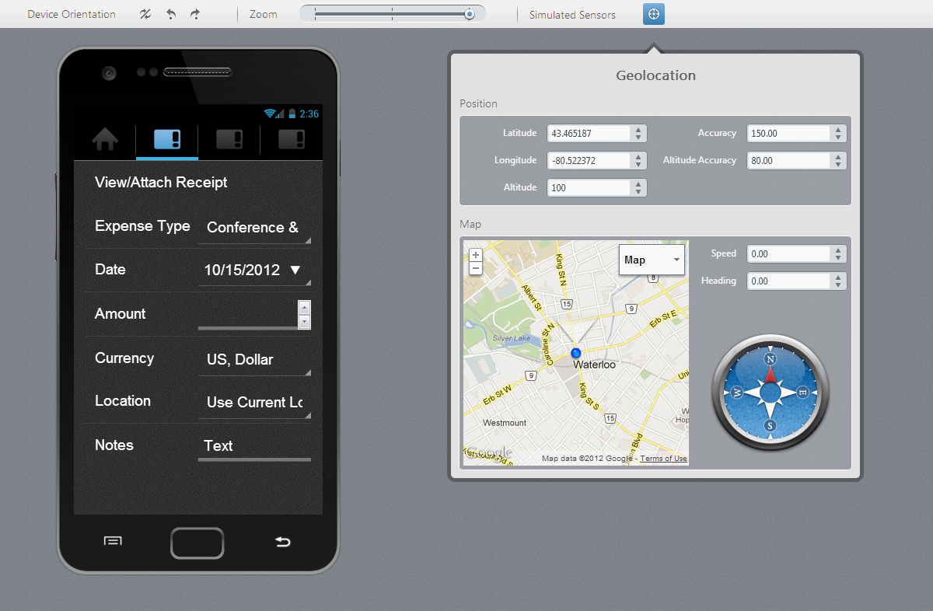
Task: Increase the Accuracy value with stepper
Action: [838, 130]
